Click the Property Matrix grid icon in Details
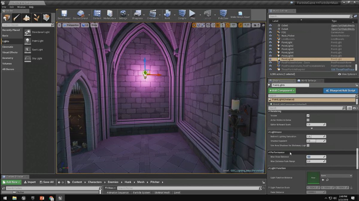 pos(349,108)
